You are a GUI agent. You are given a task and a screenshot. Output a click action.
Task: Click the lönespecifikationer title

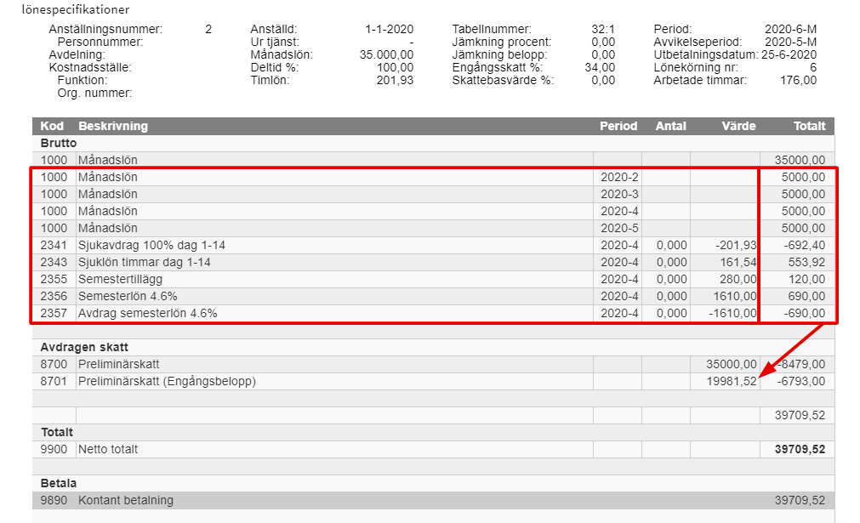pyautogui.click(x=76, y=9)
